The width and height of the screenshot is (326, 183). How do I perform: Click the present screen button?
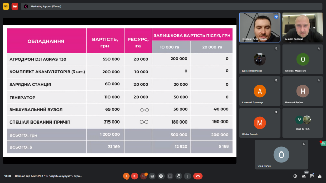click(x=170, y=176)
